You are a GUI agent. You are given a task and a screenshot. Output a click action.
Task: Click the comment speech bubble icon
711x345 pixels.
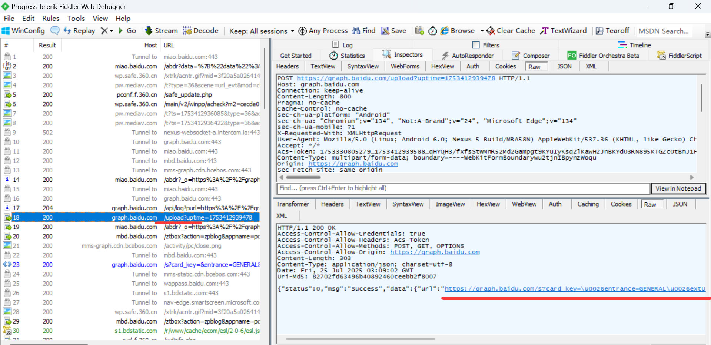pos(55,31)
